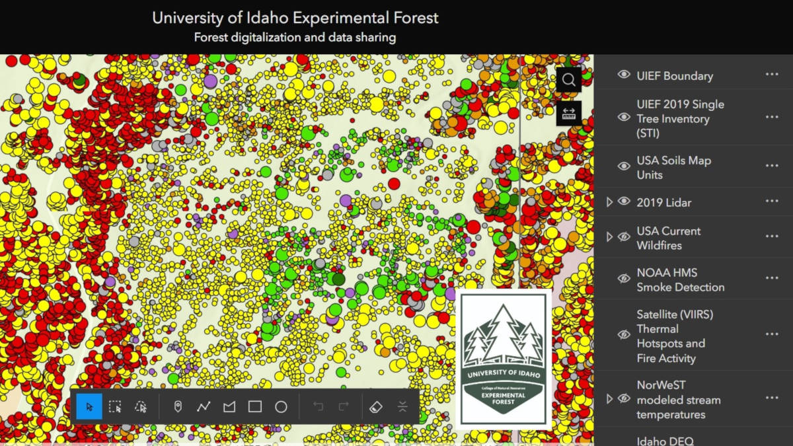Viewport: 793px width, 446px height.
Task: Open the measurement ruler tool
Action: point(569,113)
